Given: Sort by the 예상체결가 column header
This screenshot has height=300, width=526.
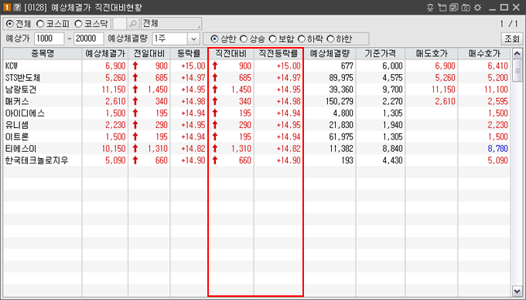Looking at the screenshot, I should 105,53.
